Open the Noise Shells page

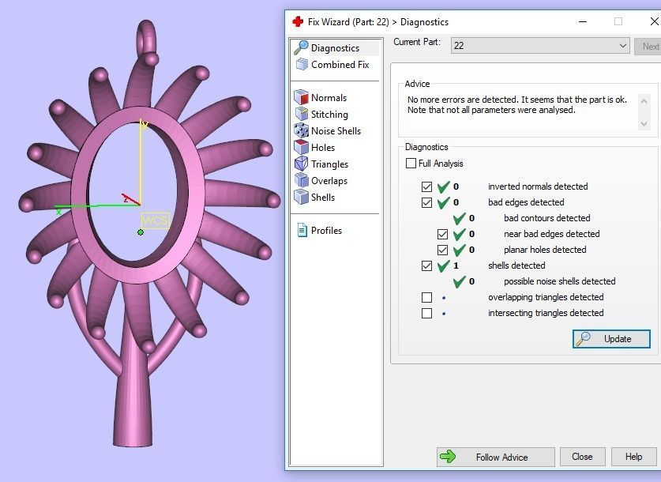336,130
